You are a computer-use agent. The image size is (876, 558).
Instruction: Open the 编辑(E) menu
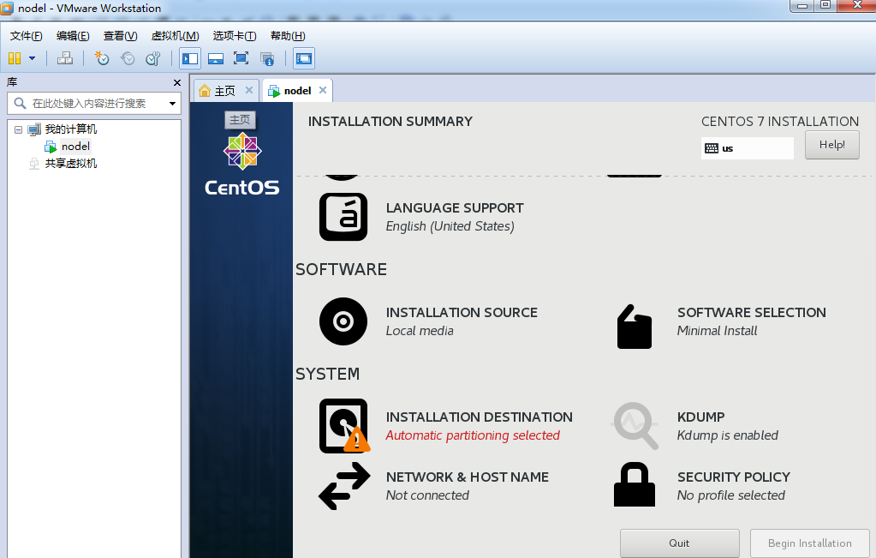point(73,36)
